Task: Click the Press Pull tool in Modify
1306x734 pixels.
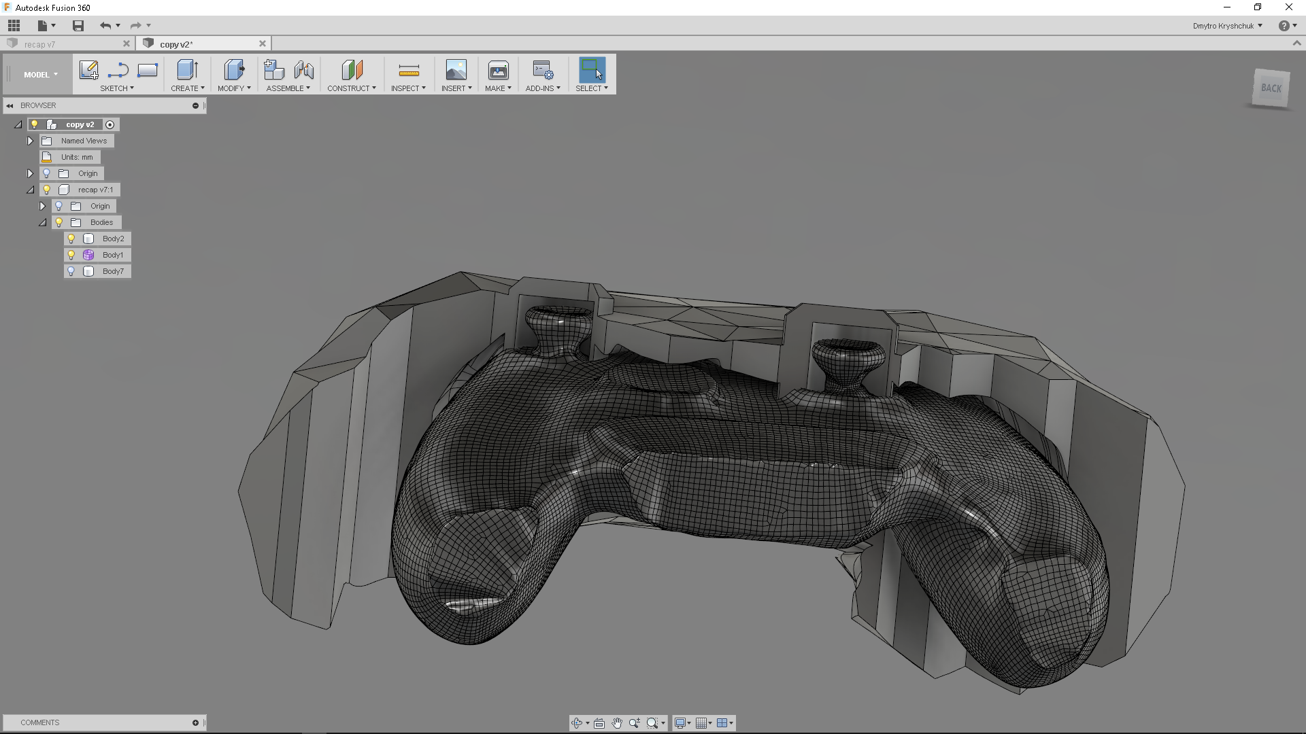Action: coord(233,70)
